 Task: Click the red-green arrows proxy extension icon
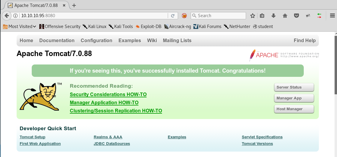coord(319,16)
